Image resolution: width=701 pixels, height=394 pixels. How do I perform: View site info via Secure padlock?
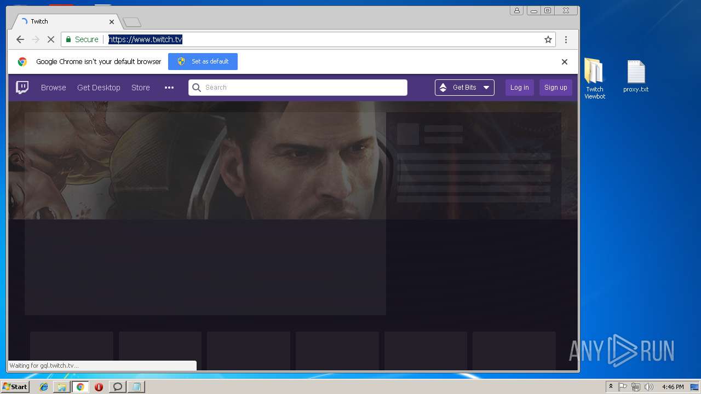[82, 39]
